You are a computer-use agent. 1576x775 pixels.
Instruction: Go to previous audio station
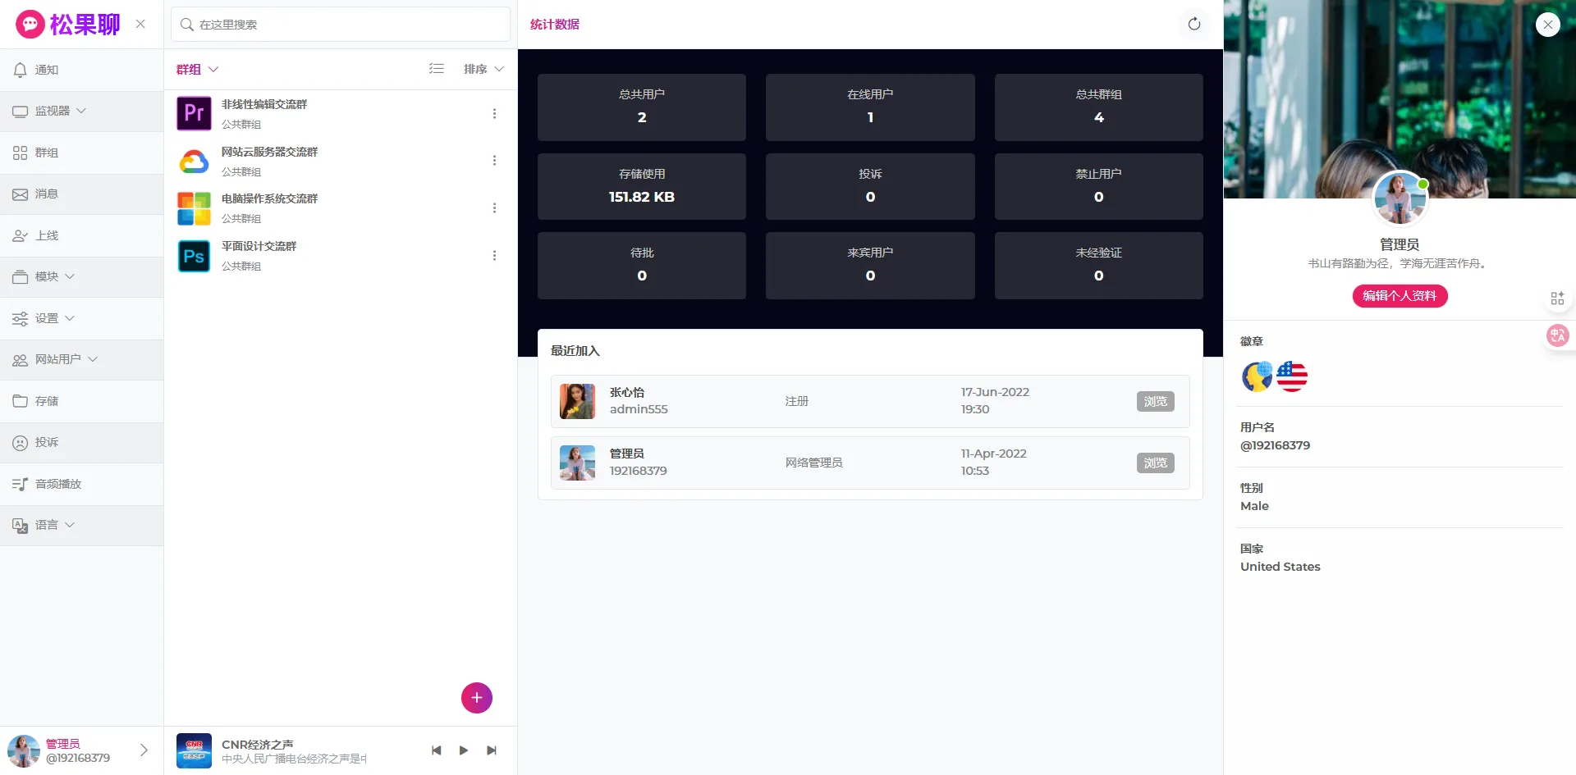coord(436,750)
